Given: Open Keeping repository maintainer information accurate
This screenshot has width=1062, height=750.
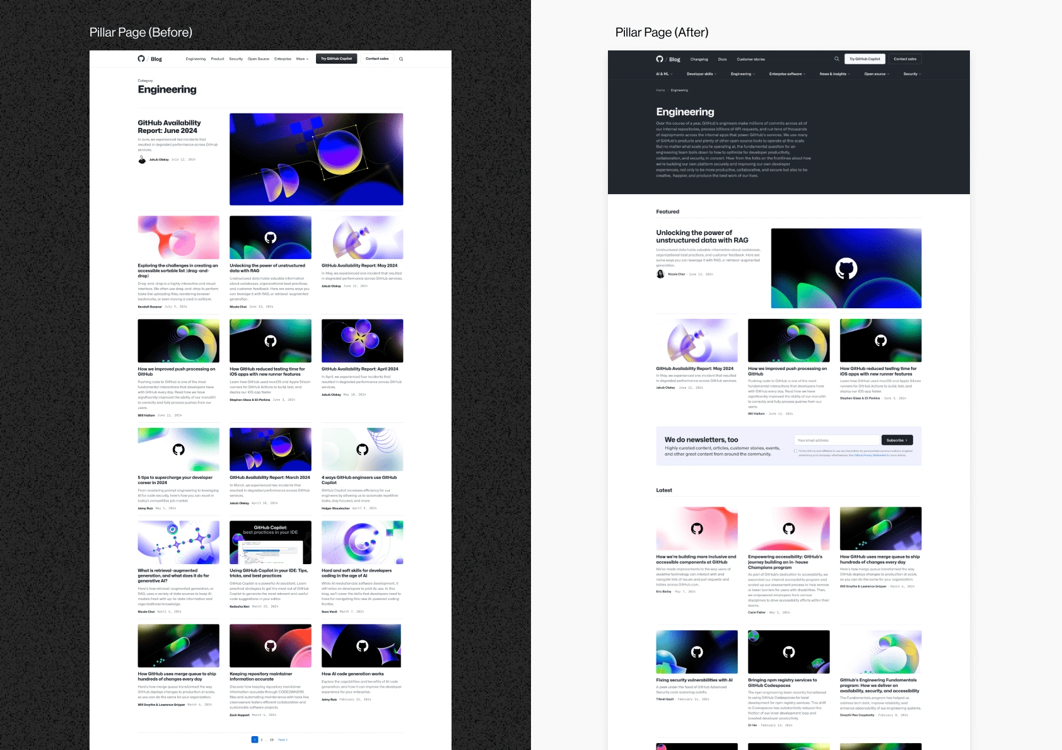Looking at the screenshot, I should [x=261, y=676].
